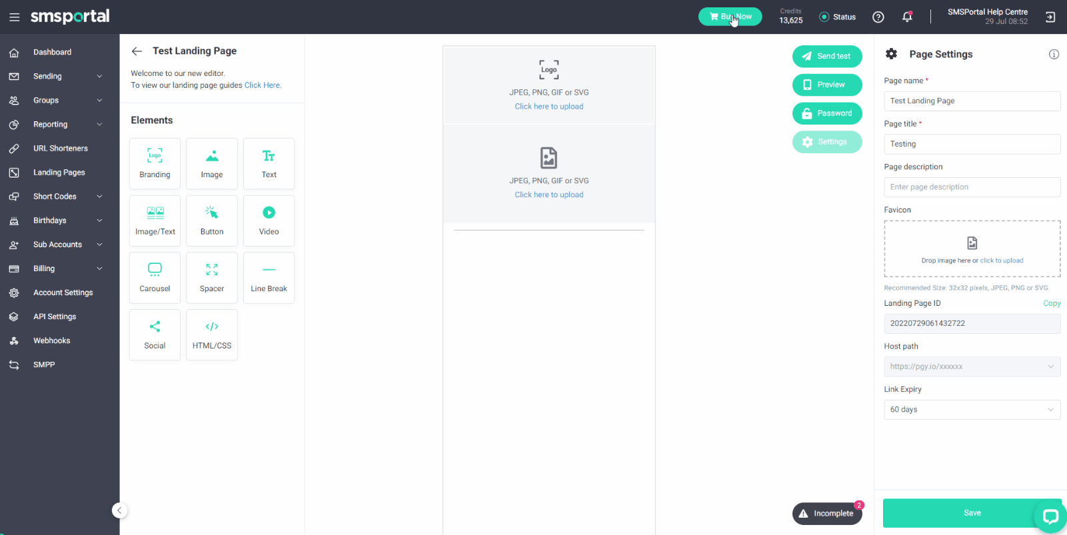Add a Line Break element
This screenshot has width=1067, height=535.
click(x=269, y=278)
